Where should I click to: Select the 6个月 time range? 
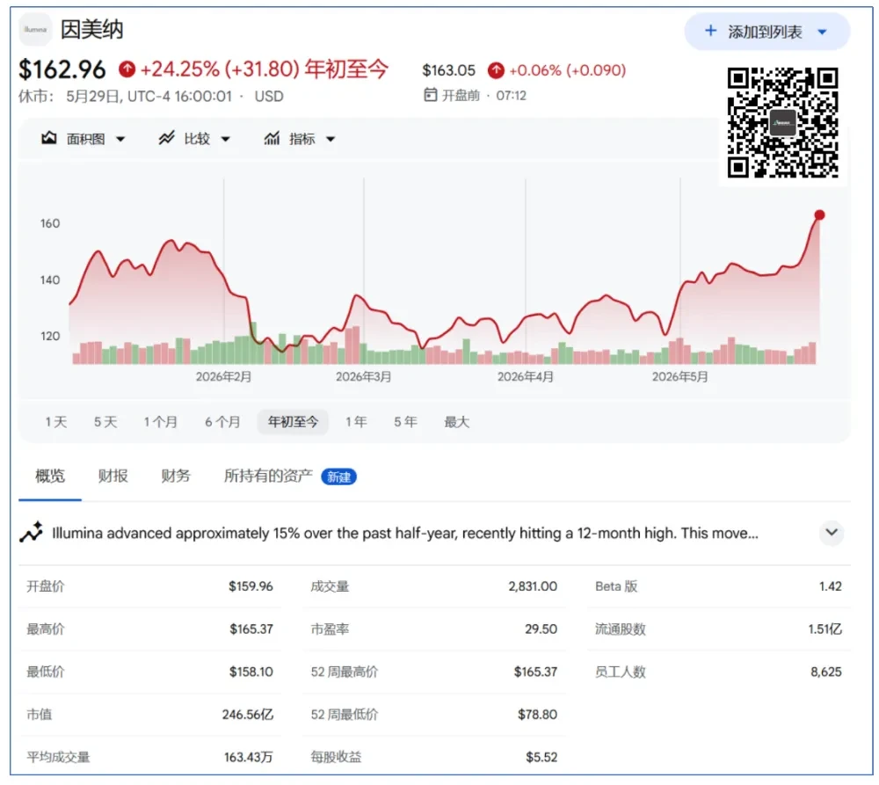(x=222, y=422)
